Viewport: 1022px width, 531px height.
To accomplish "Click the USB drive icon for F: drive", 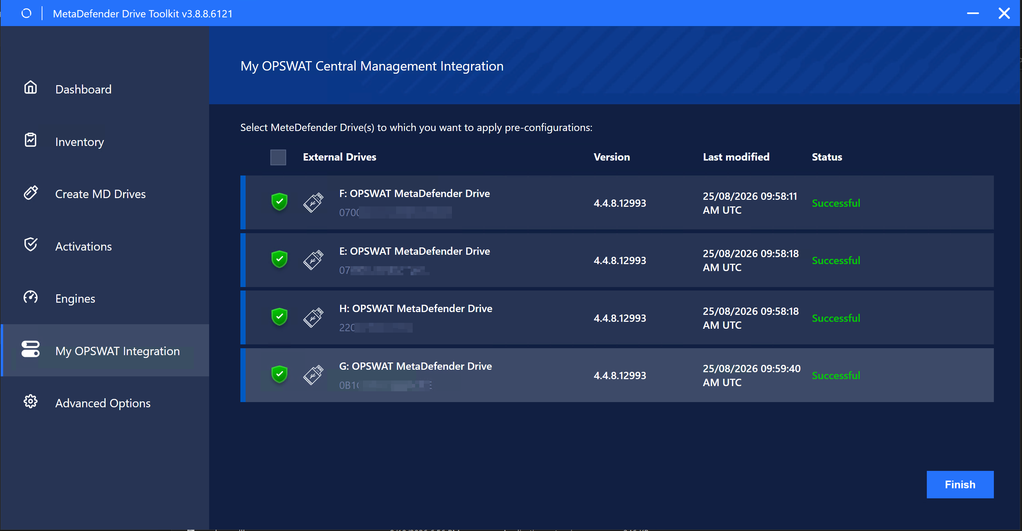I will (x=313, y=203).
